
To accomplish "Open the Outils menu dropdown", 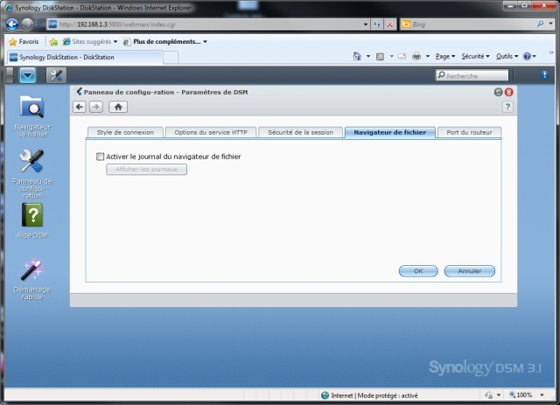I will [x=507, y=57].
